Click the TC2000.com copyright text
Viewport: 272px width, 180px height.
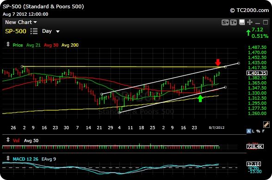tap(249, 10)
